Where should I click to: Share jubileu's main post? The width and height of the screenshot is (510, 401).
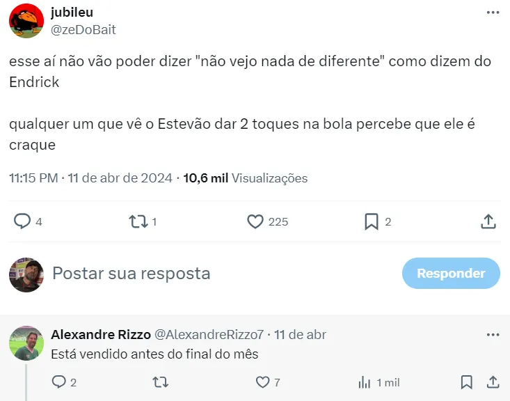click(488, 221)
